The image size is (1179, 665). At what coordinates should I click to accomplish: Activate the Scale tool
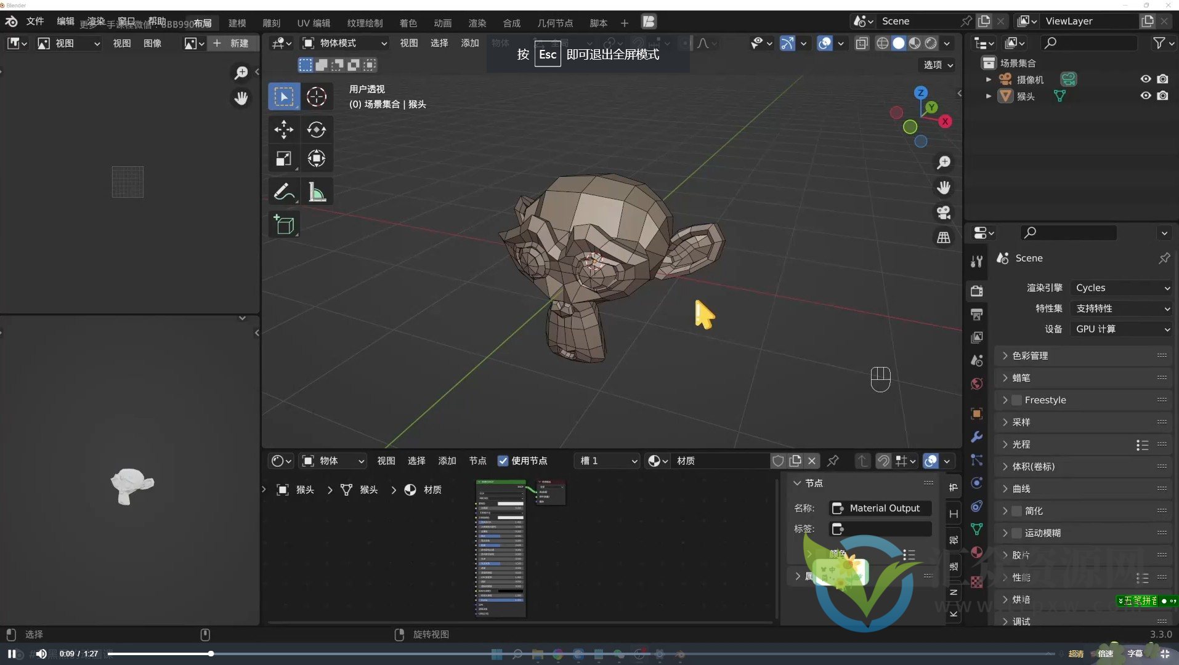283,158
